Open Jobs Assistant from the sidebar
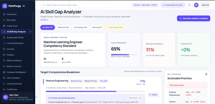The image size is (215, 104). (x=17, y=78)
